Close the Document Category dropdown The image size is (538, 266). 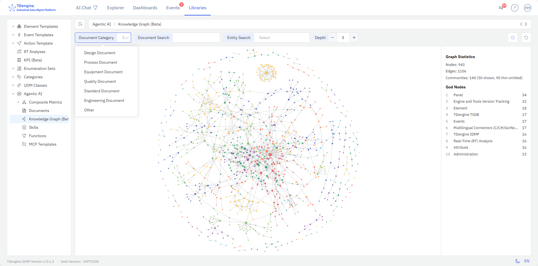[x=127, y=38]
